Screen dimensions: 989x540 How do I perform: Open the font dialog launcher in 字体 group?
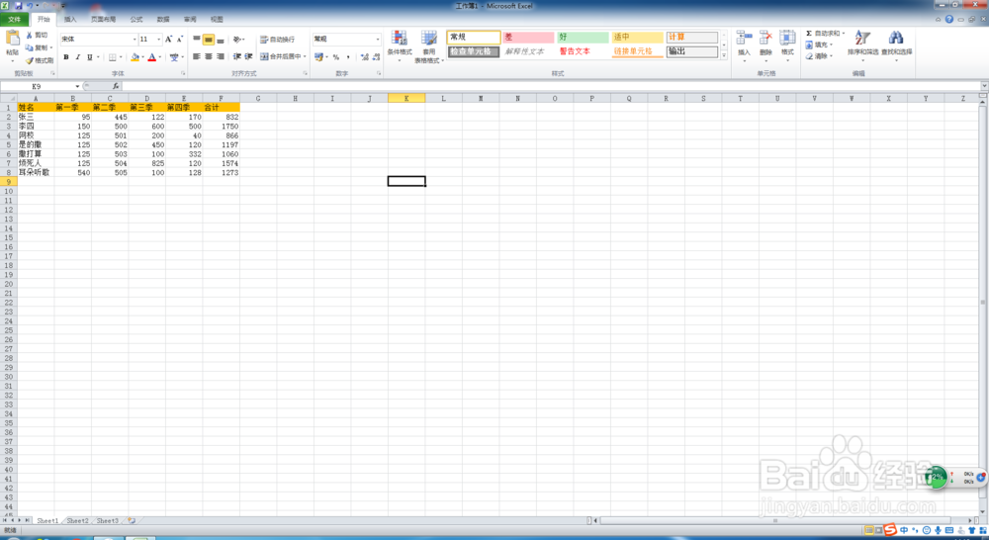(x=183, y=74)
